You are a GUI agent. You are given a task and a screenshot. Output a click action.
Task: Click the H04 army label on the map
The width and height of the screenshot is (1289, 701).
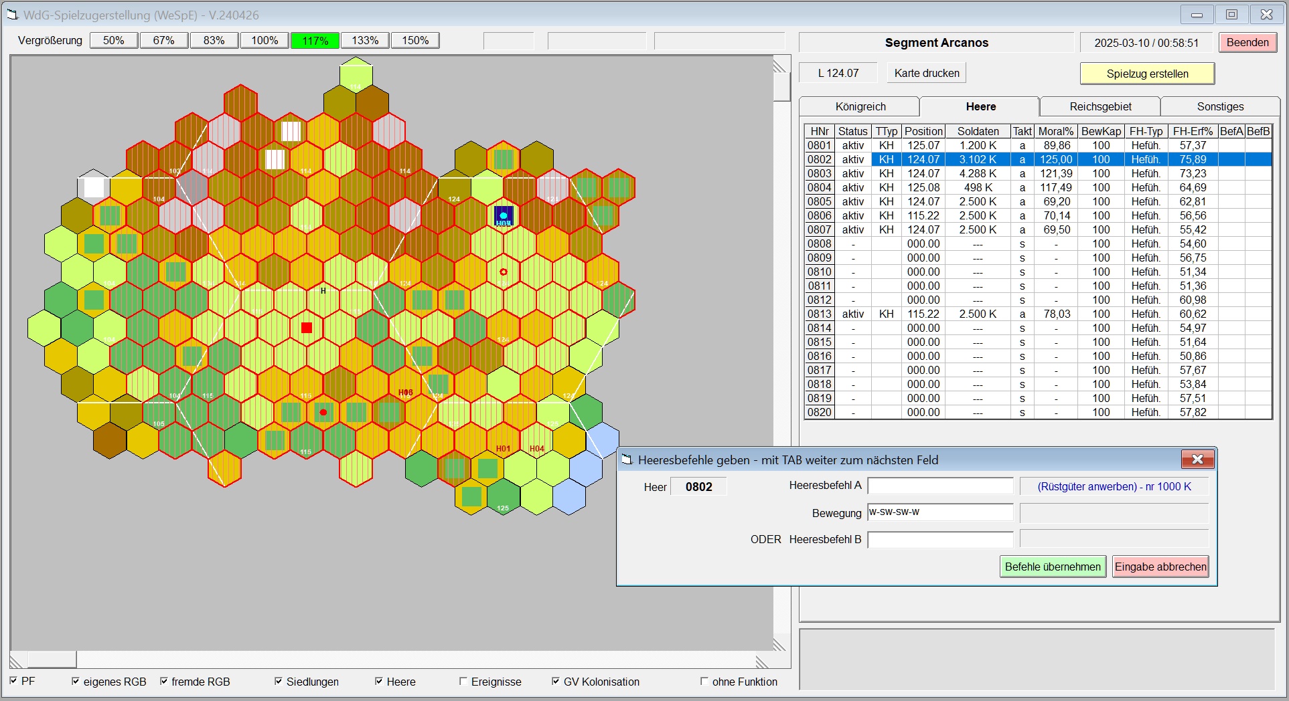(537, 449)
